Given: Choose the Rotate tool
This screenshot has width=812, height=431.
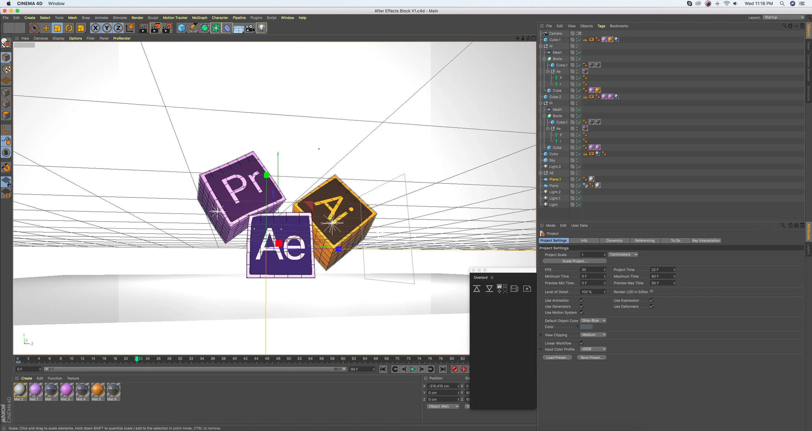Looking at the screenshot, I should 69,28.
